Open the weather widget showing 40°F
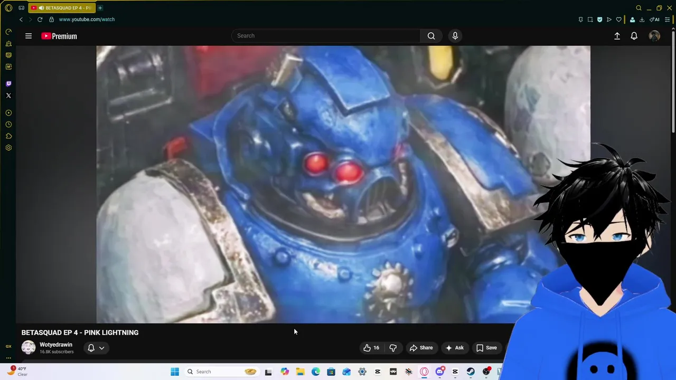 pyautogui.click(x=17, y=372)
